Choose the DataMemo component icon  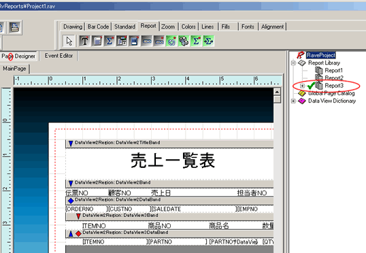pyautogui.click(x=97, y=41)
